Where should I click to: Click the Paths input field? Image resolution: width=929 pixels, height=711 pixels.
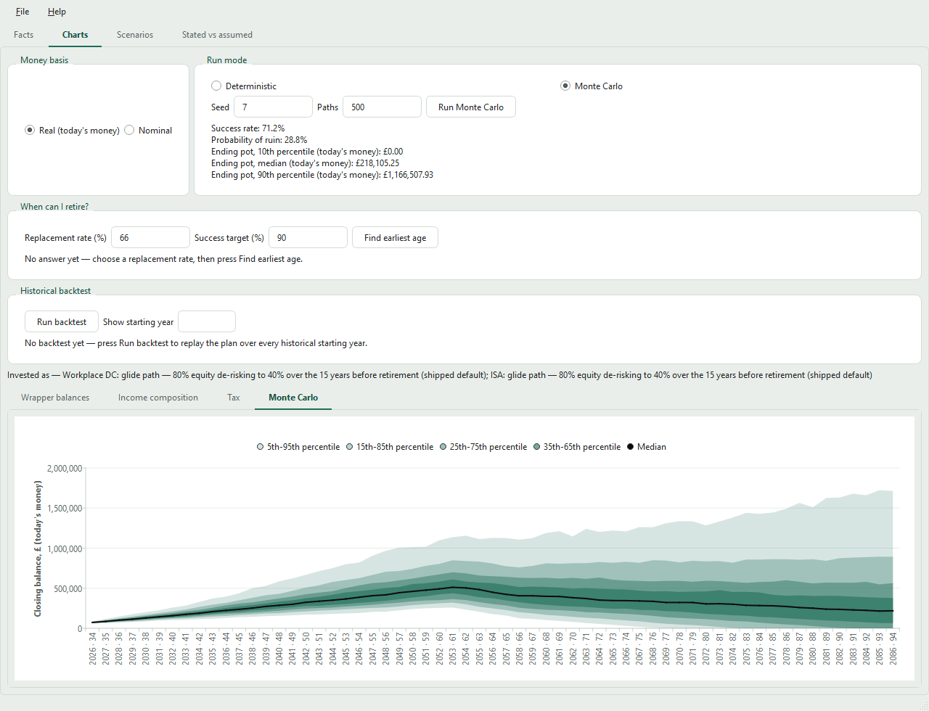(x=382, y=107)
